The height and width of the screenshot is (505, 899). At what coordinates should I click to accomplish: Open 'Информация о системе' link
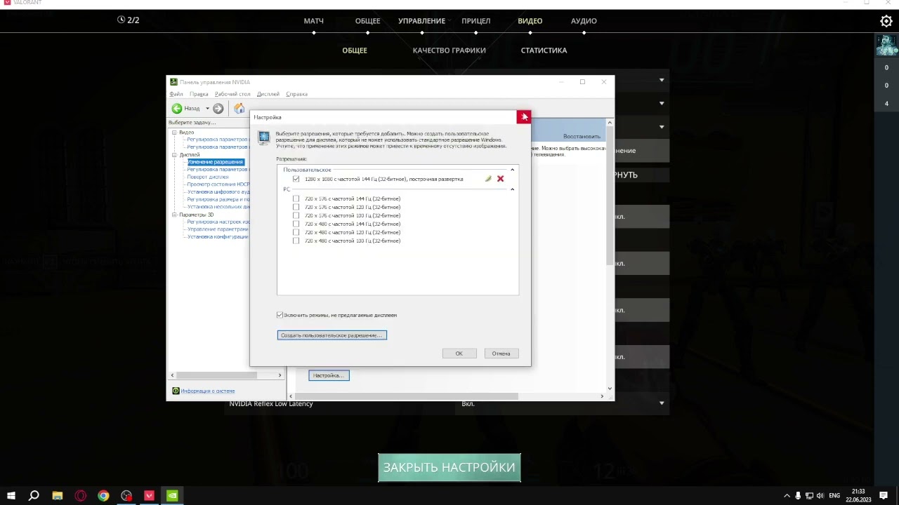tap(208, 391)
